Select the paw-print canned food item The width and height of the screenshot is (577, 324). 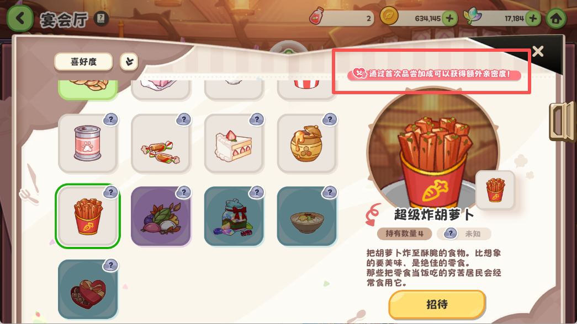coord(88,143)
